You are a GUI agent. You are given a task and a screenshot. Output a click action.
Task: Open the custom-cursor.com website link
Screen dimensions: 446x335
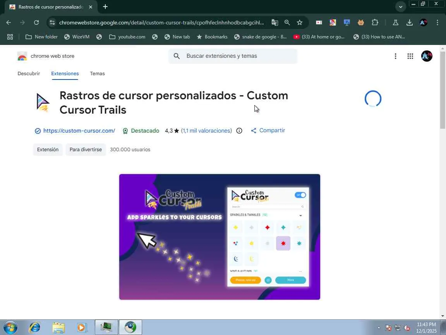[79, 131]
